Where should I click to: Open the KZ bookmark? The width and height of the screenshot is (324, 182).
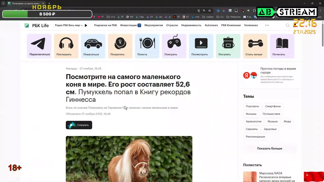pyautogui.click(x=186, y=17)
